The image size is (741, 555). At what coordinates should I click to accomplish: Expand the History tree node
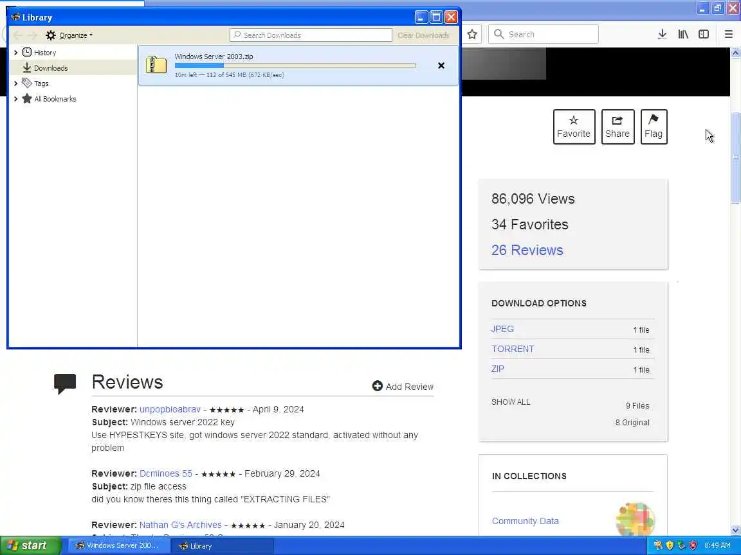tap(15, 53)
